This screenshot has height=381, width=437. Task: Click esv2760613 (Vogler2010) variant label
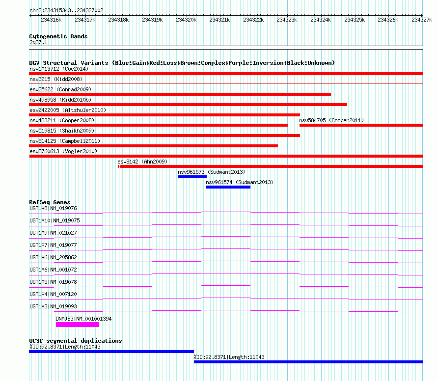tap(63, 151)
